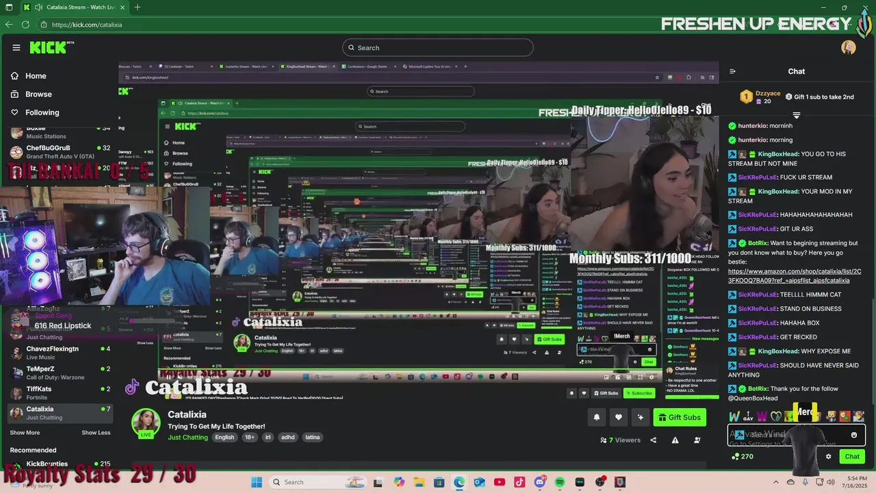Pick the heart emote

776,416
